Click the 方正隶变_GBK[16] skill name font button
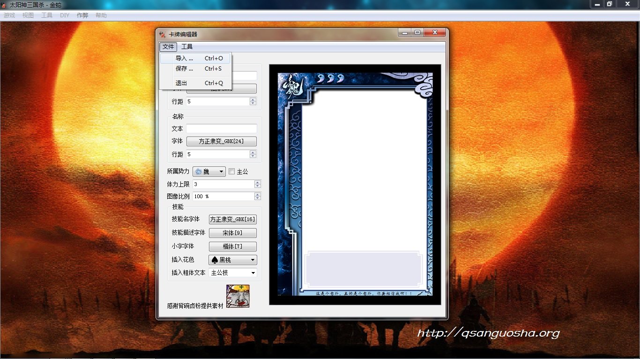The width and height of the screenshot is (640, 359). click(232, 219)
